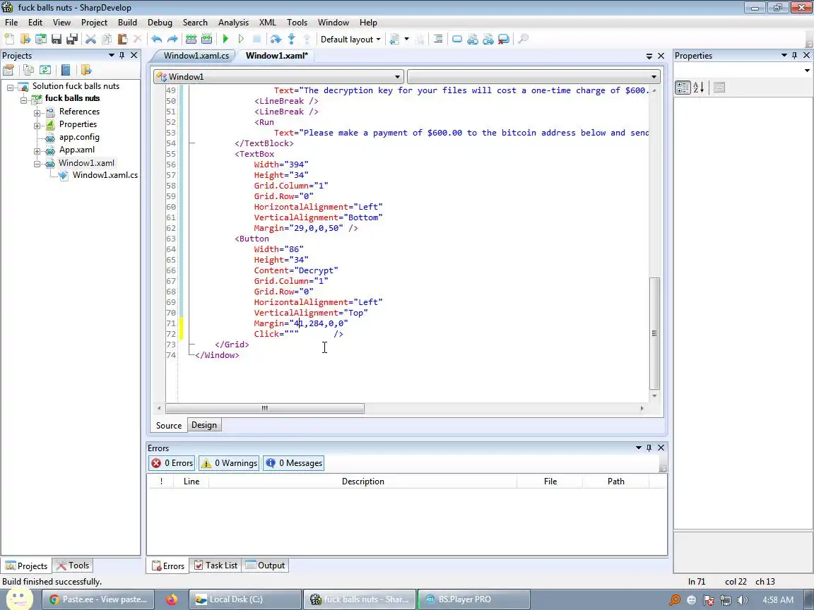Select Window1.xaml.cs in project tree
The width and height of the screenshot is (814, 610).
(x=105, y=175)
